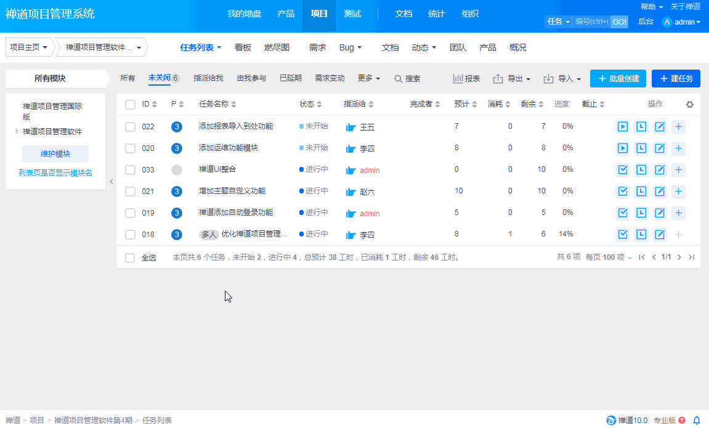The width and height of the screenshot is (709, 428).
Task: Open the admin user menu
Action: pos(681,22)
